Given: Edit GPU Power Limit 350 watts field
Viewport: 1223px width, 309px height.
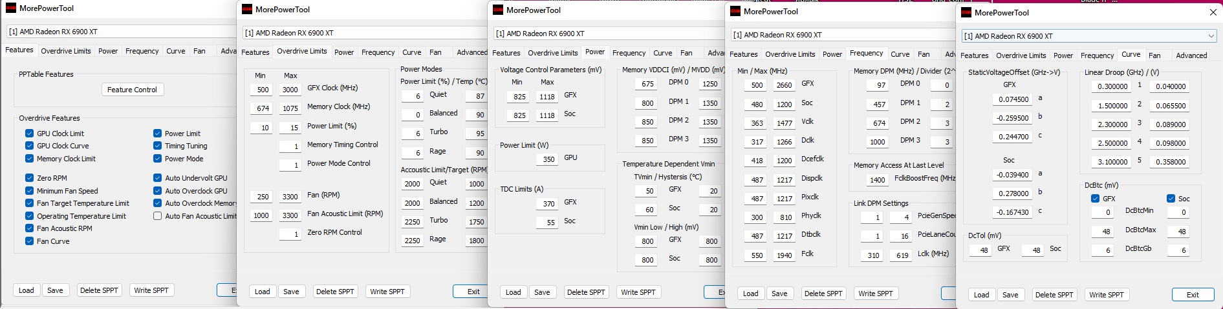Looking at the screenshot, I should (x=548, y=159).
